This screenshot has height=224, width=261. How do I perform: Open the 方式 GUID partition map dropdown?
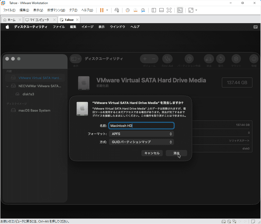[x=141, y=142]
